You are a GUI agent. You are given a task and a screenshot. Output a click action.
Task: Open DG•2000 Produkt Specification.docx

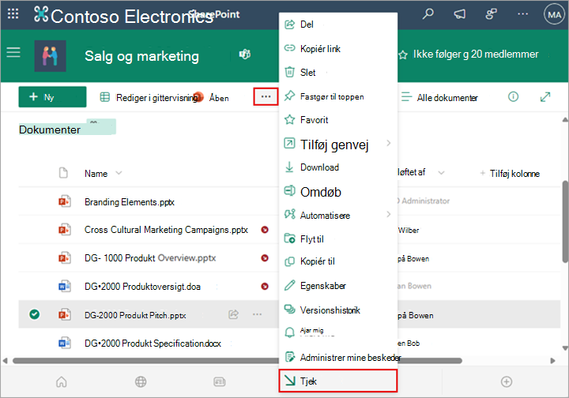[153, 344]
